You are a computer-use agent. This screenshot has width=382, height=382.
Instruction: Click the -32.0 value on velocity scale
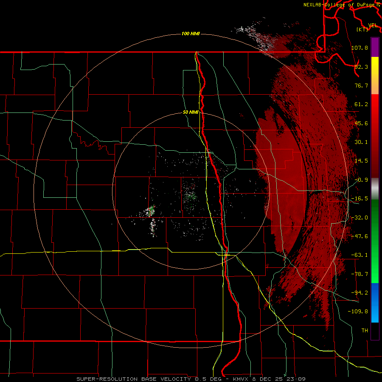360,218
